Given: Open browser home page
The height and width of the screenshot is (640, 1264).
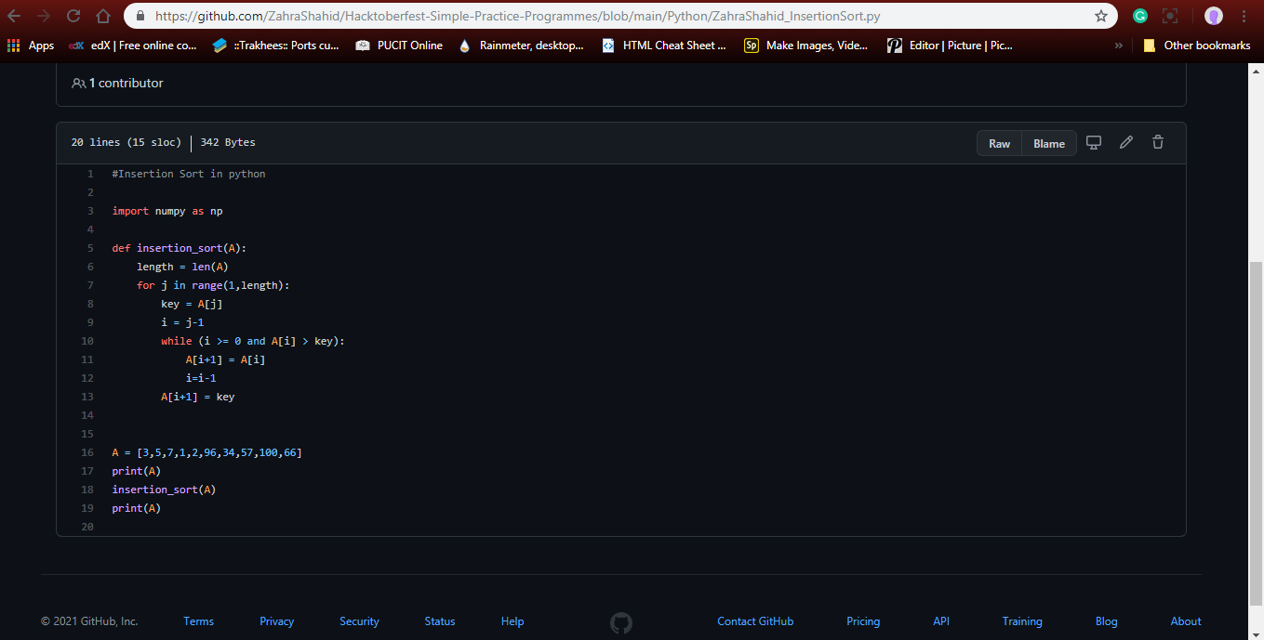Looking at the screenshot, I should tap(103, 16).
